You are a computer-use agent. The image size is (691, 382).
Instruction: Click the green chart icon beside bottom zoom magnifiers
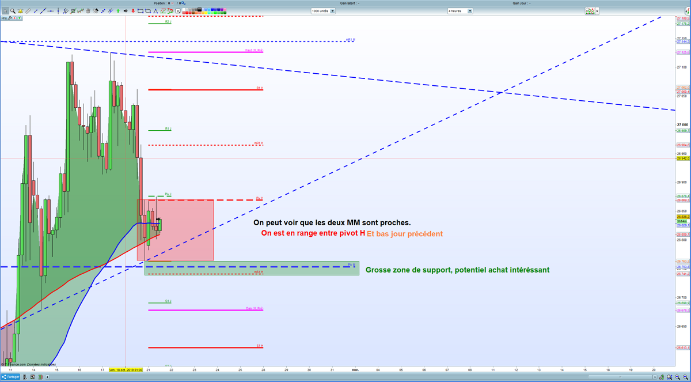point(661,377)
